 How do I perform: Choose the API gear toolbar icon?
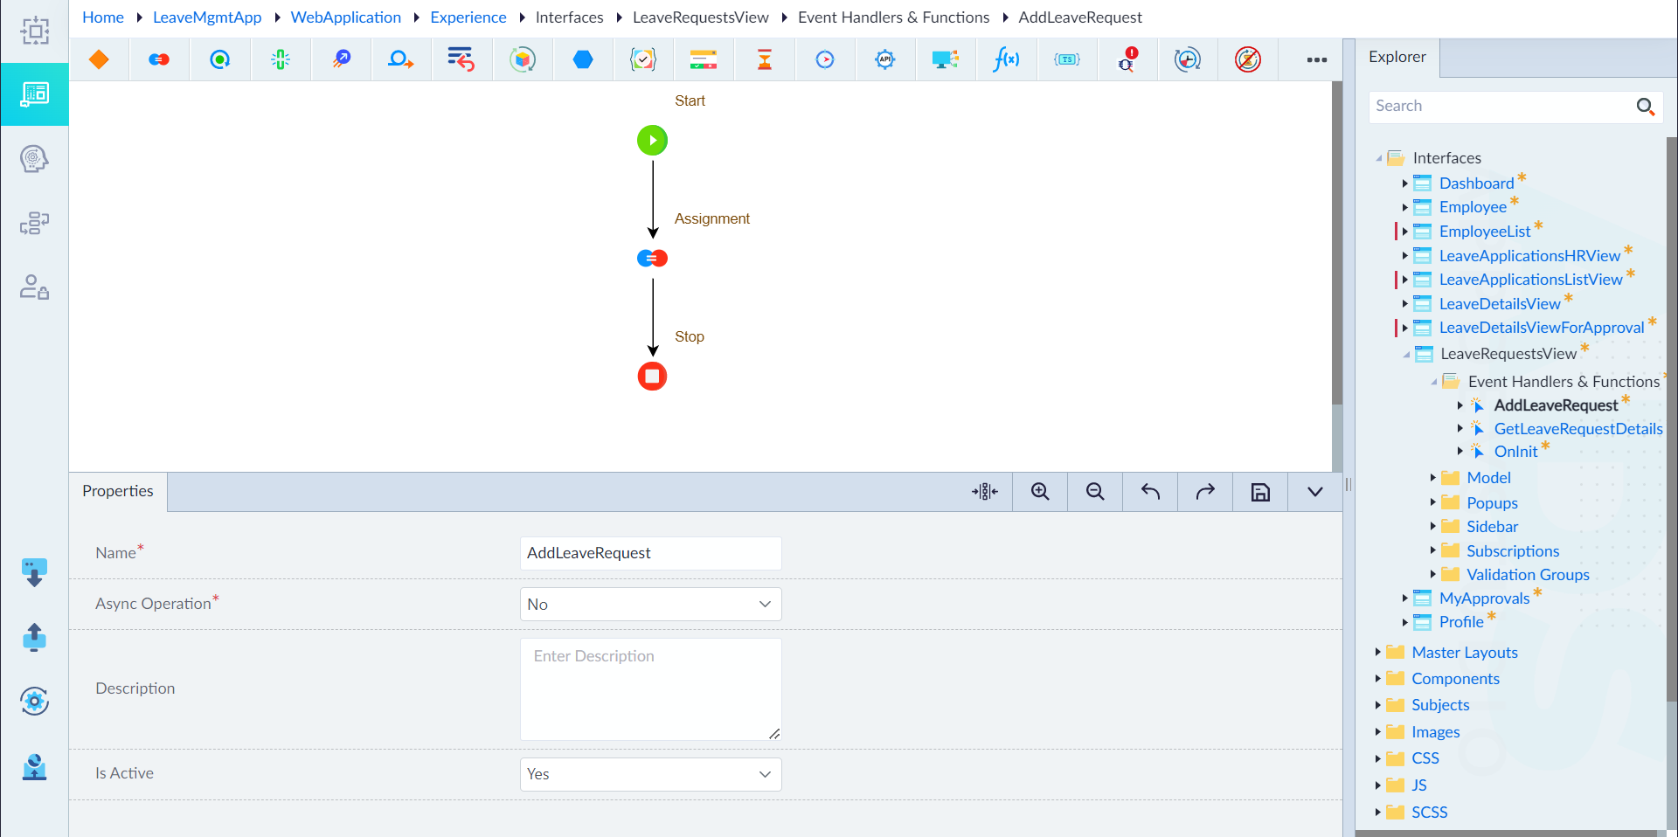(885, 59)
